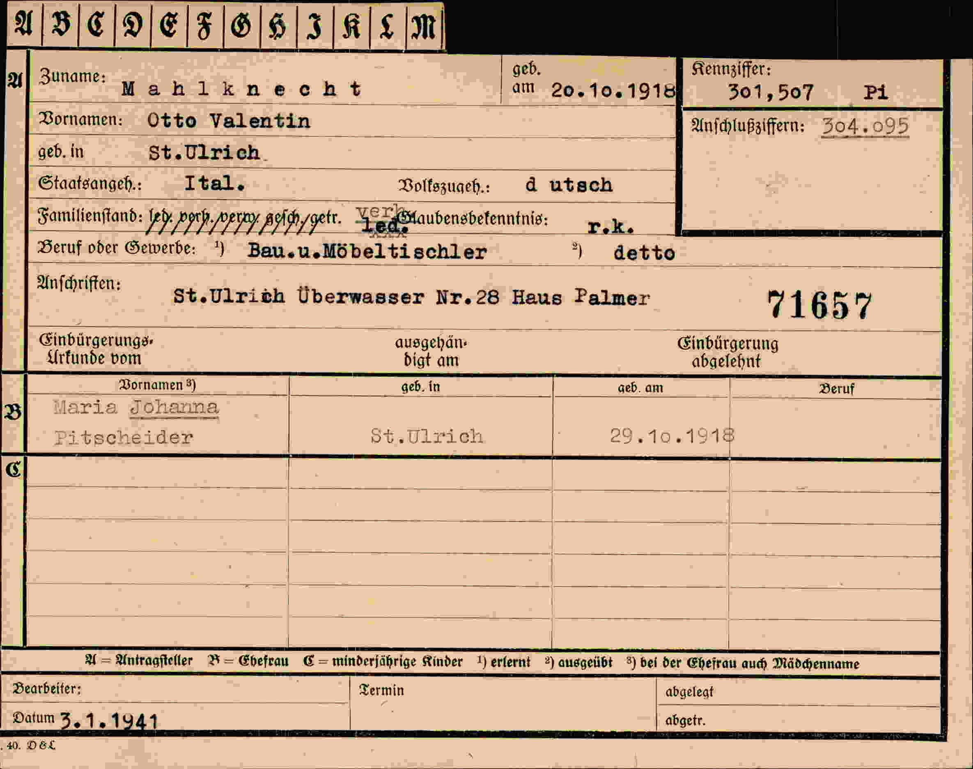Click the Staatsangeh. label
Image resolution: width=973 pixels, height=769 pixels.
point(89,183)
